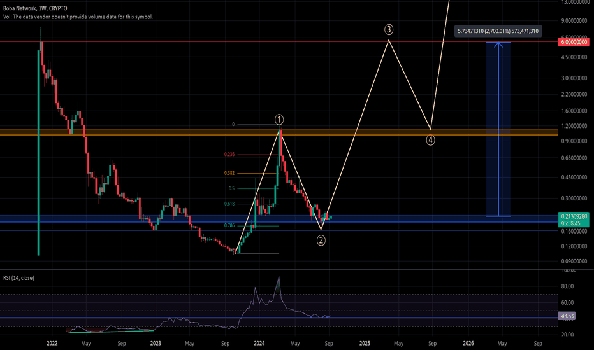
Task: Click the 2026 time axis label
Action: tap(468, 343)
